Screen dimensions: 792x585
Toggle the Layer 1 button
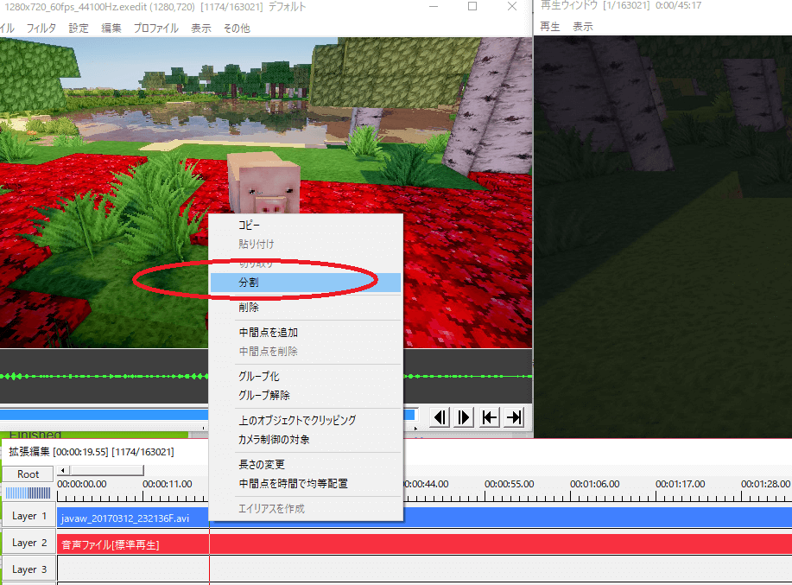29,516
